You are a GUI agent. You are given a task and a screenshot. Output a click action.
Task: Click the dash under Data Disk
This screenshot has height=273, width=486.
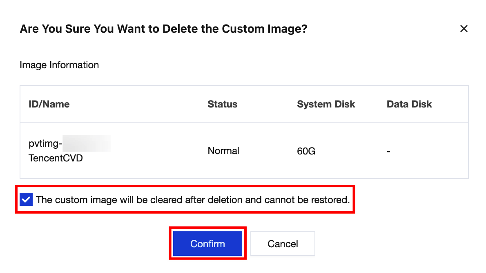388,151
